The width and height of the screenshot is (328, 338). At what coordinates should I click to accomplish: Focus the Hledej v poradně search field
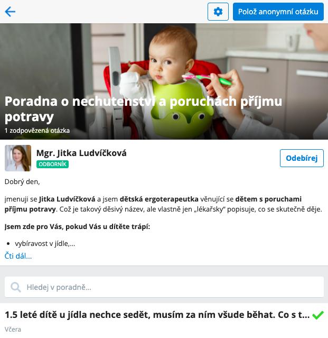pyautogui.click(x=164, y=287)
